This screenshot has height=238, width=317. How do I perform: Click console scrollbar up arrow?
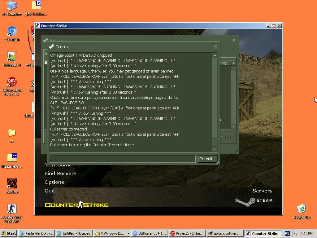pyautogui.click(x=215, y=55)
